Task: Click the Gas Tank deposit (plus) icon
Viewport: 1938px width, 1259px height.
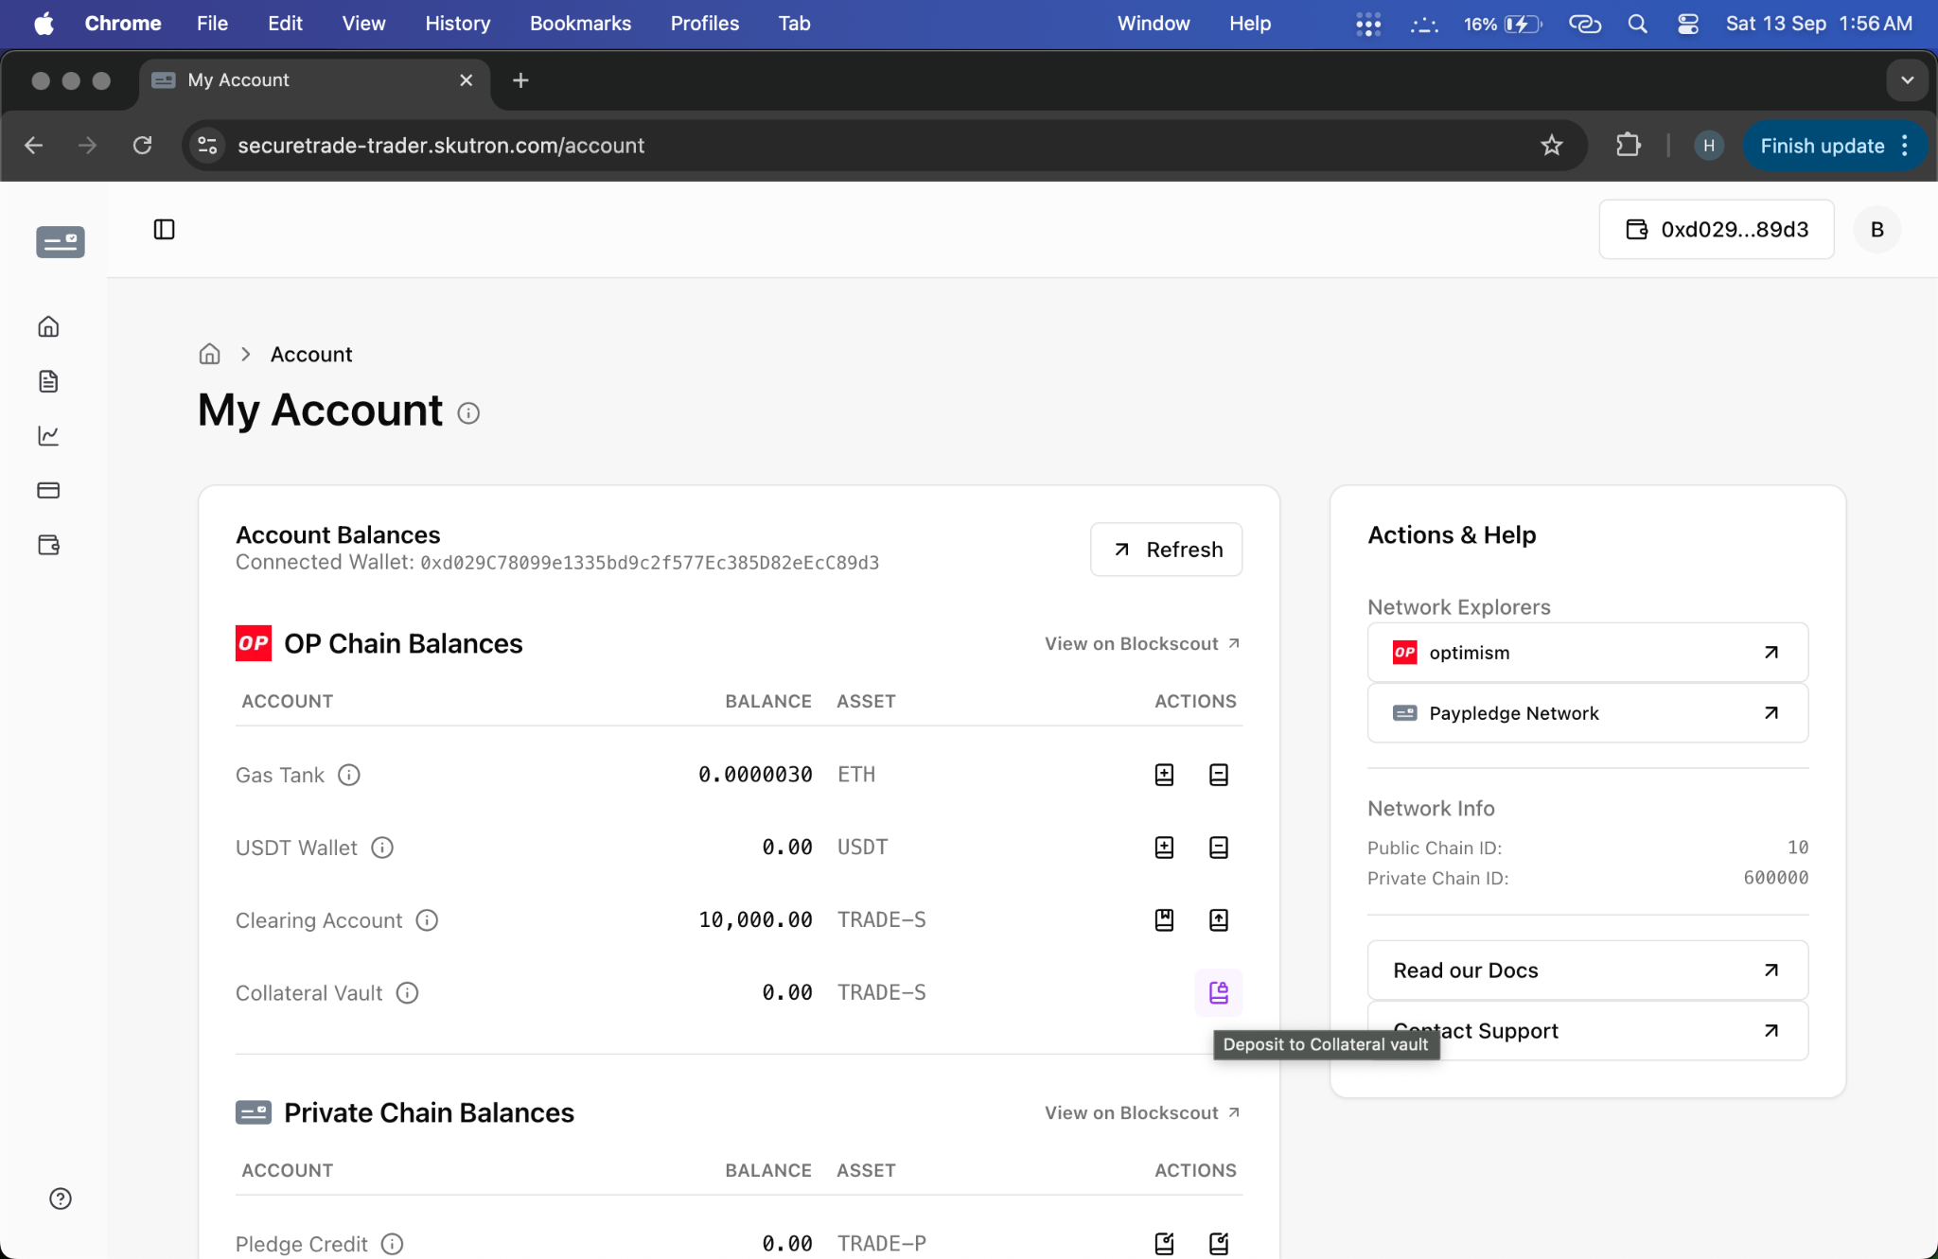Action: click(x=1164, y=775)
